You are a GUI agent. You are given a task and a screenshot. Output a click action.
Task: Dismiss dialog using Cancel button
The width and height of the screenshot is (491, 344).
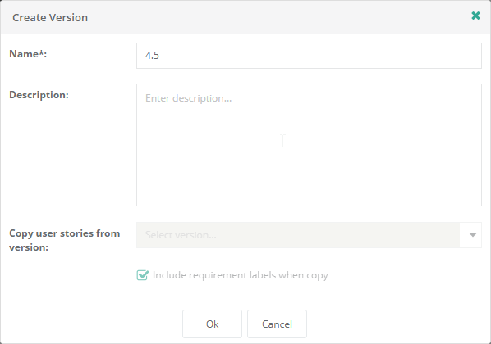[277, 324]
